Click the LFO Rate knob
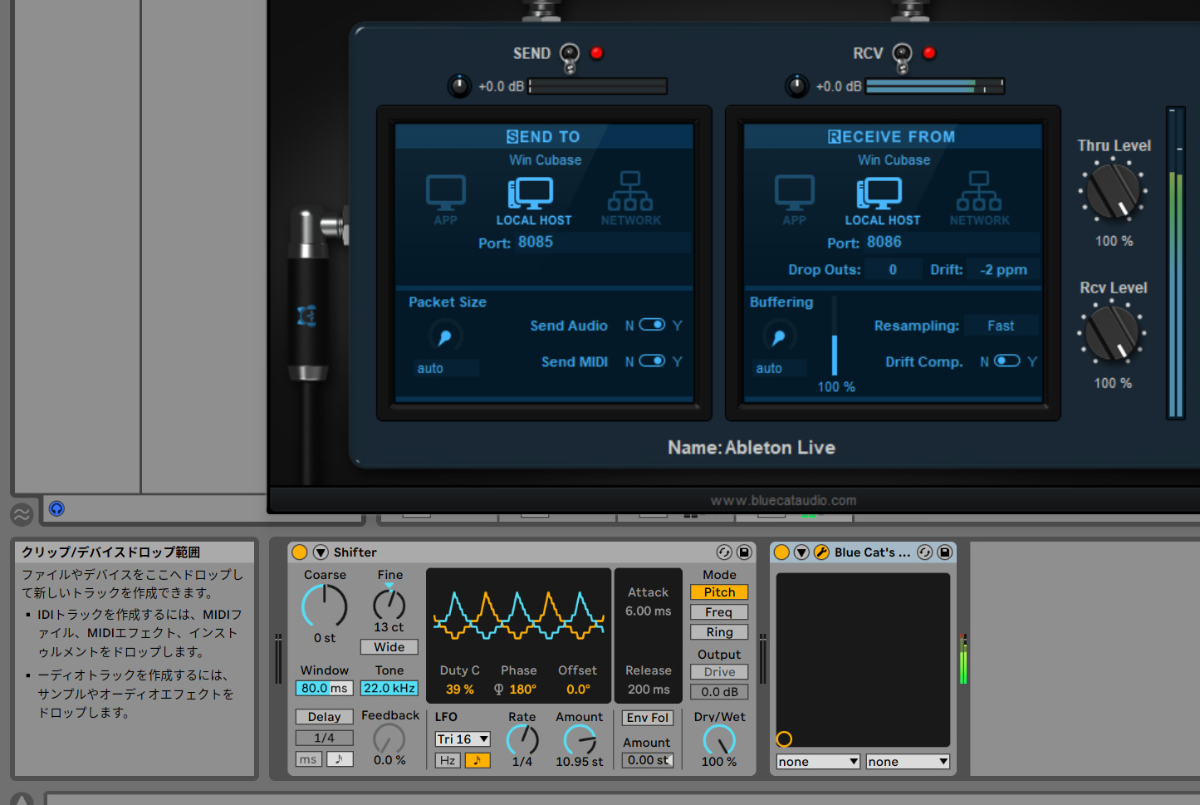The height and width of the screenshot is (805, 1200). pyautogui.click(x=522, y=739)
